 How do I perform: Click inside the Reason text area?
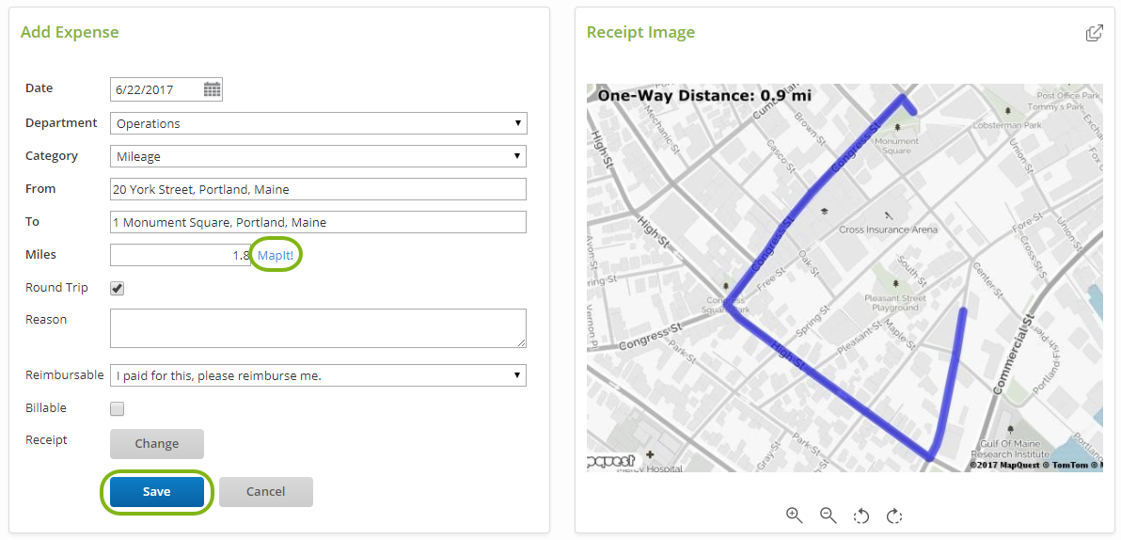318,328
